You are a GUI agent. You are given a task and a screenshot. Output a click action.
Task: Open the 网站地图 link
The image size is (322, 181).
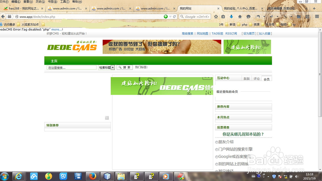(202, 33)
